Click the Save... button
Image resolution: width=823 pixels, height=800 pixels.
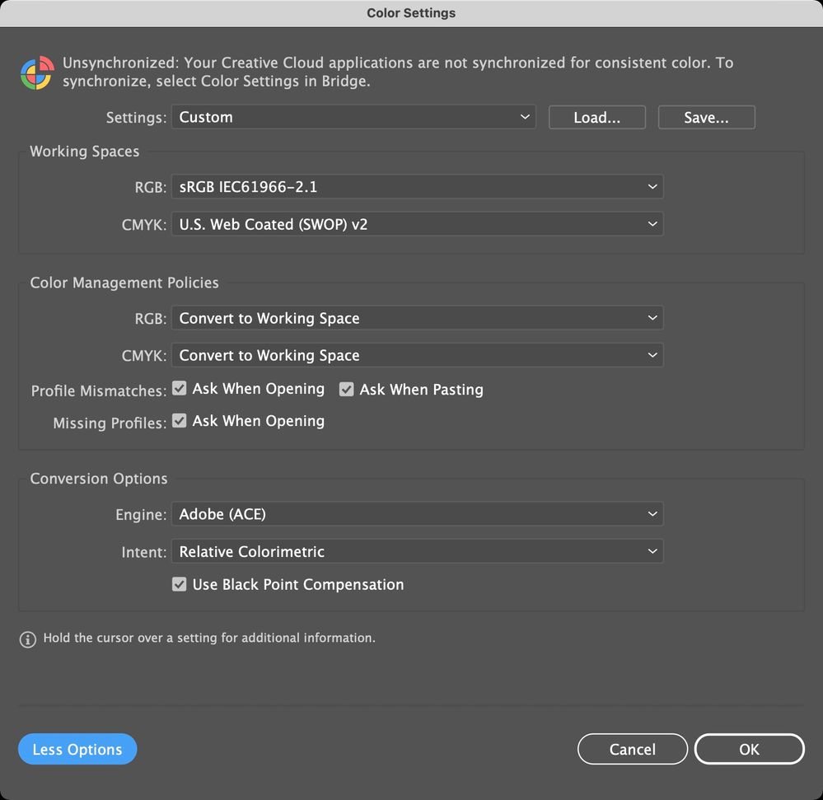[707, 117]
